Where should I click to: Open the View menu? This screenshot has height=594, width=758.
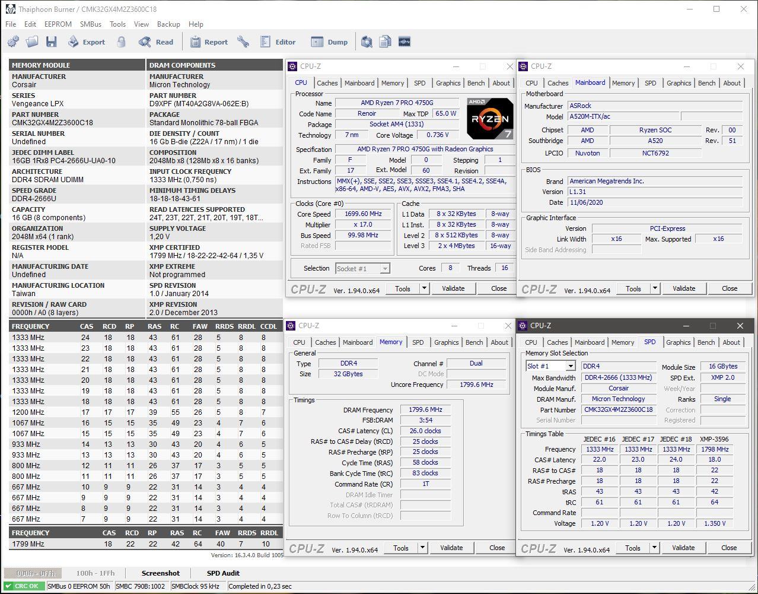point(141,24)
